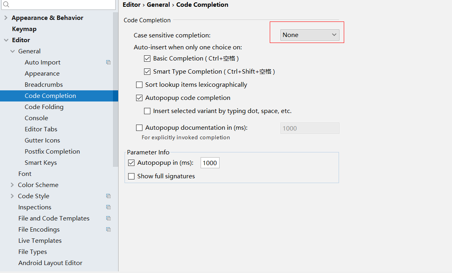Open Postfix Completion settings
452x273 pixels.
click(52, 152)
